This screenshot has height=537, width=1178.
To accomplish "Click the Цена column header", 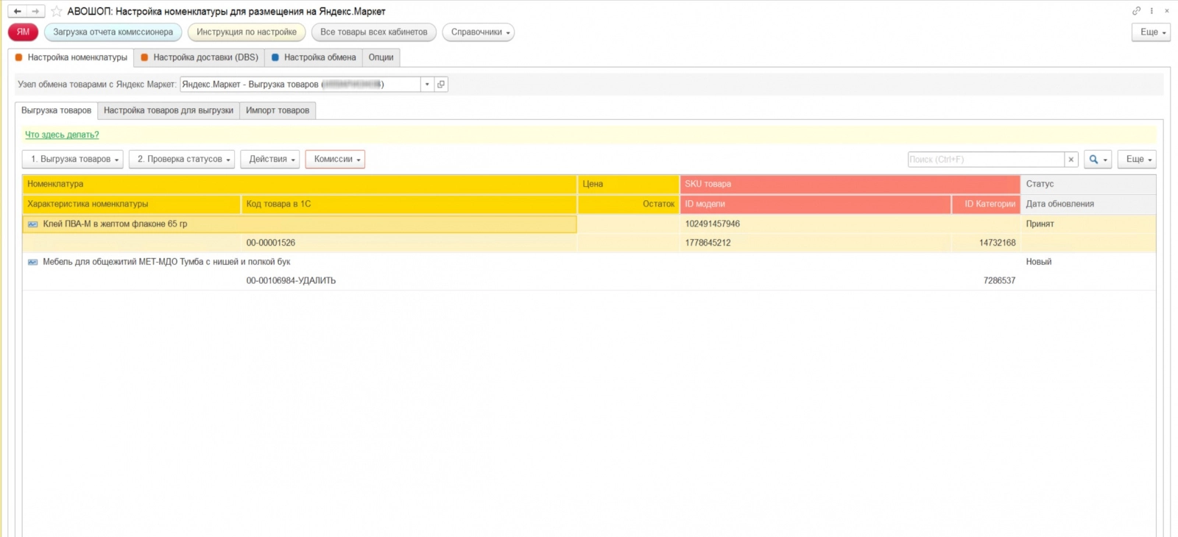I will point(629,184).
